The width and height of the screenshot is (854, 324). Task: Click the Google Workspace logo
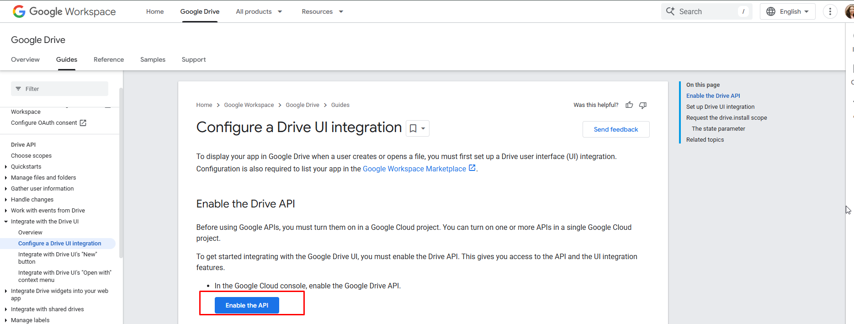click(x=64, y=11)
